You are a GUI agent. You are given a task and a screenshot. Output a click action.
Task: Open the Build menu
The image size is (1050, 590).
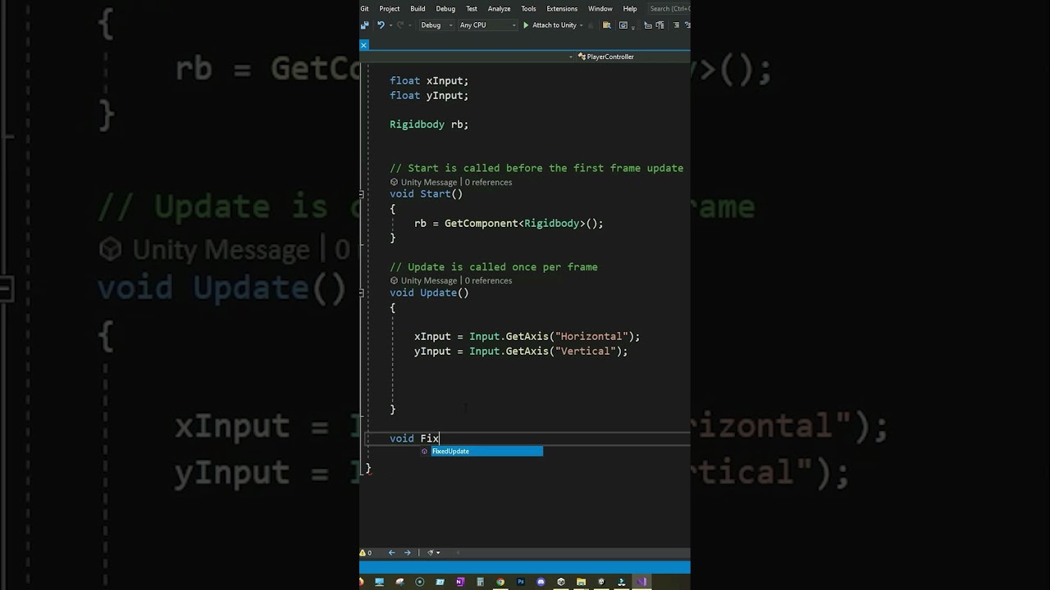pos(418,8)
